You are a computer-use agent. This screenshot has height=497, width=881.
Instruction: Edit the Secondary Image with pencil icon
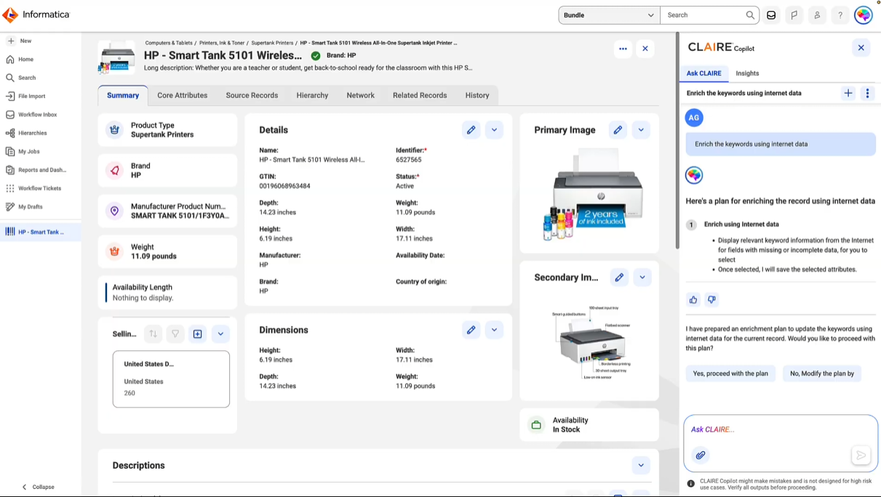pyautogui.click(x=619, y=277)
